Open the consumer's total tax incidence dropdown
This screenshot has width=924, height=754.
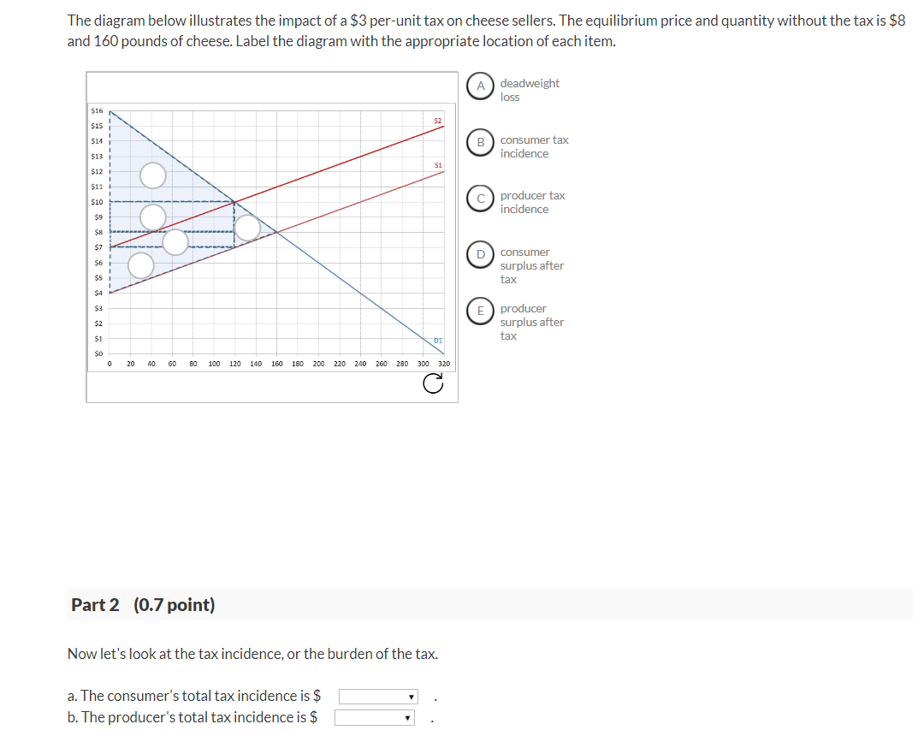(x=377, y=697)
